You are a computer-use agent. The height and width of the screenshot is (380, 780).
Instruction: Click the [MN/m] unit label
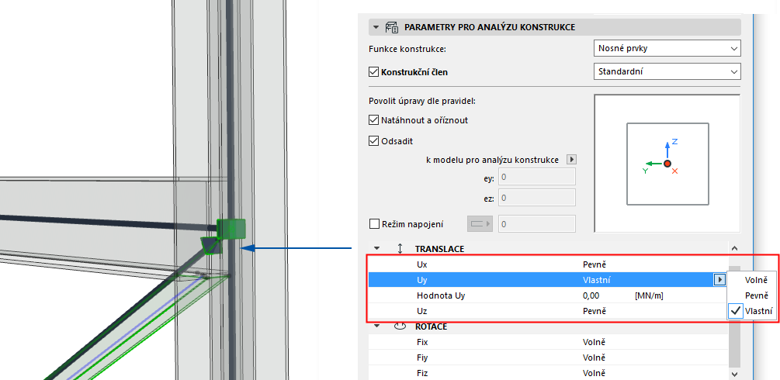pyautogui.click(x=649, y=296)
